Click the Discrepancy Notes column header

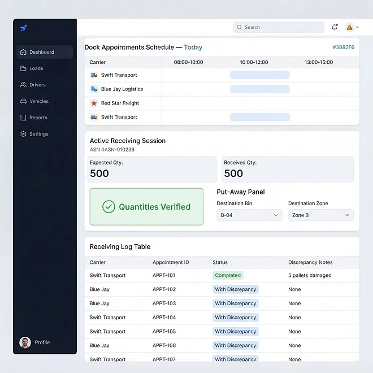pyautogui.click(x=310, y=262)
